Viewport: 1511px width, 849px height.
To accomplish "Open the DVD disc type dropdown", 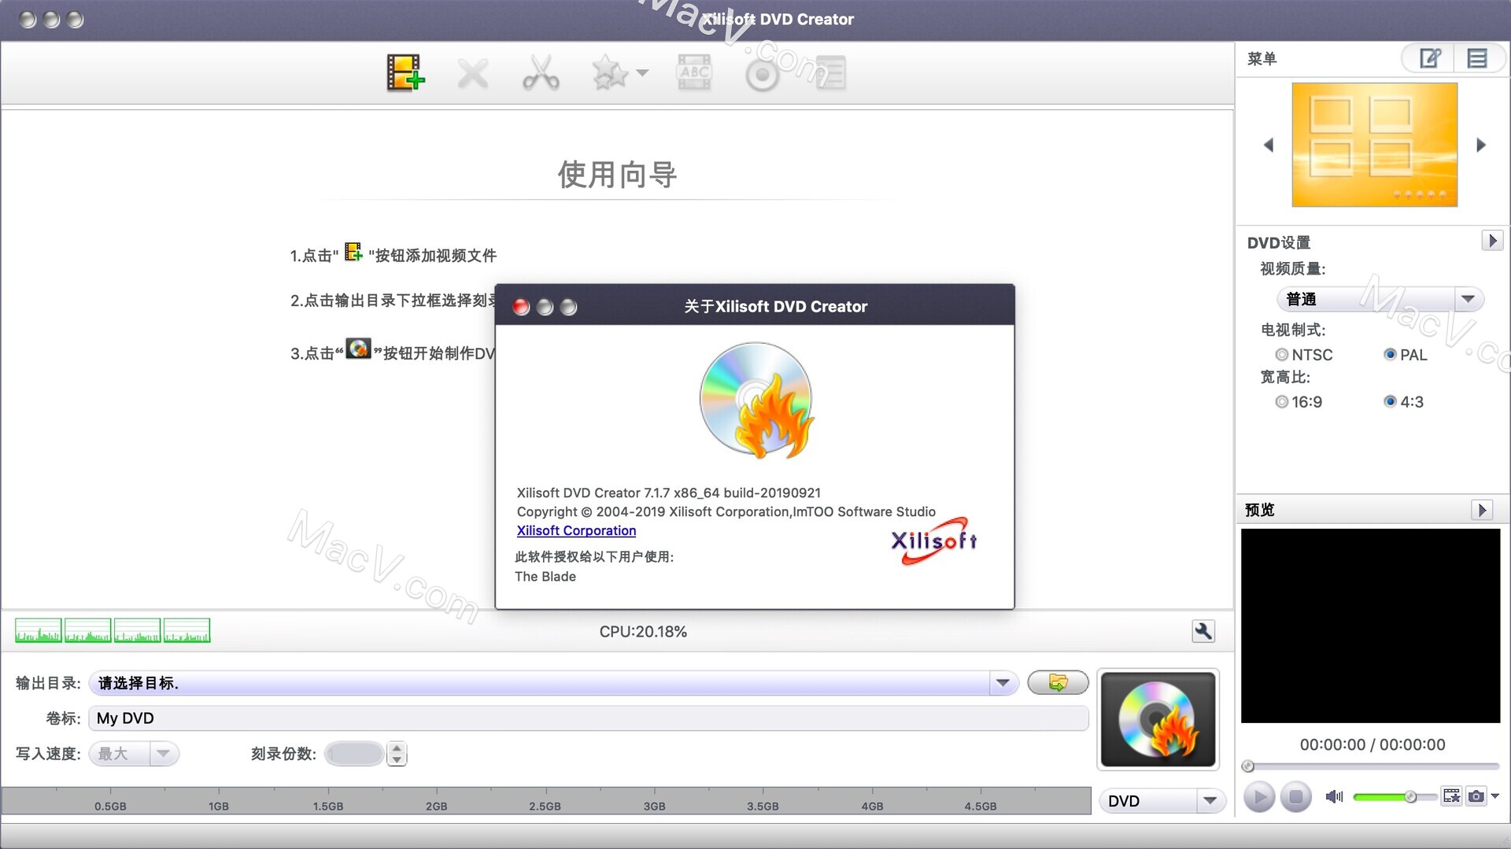I will 1162,801.
